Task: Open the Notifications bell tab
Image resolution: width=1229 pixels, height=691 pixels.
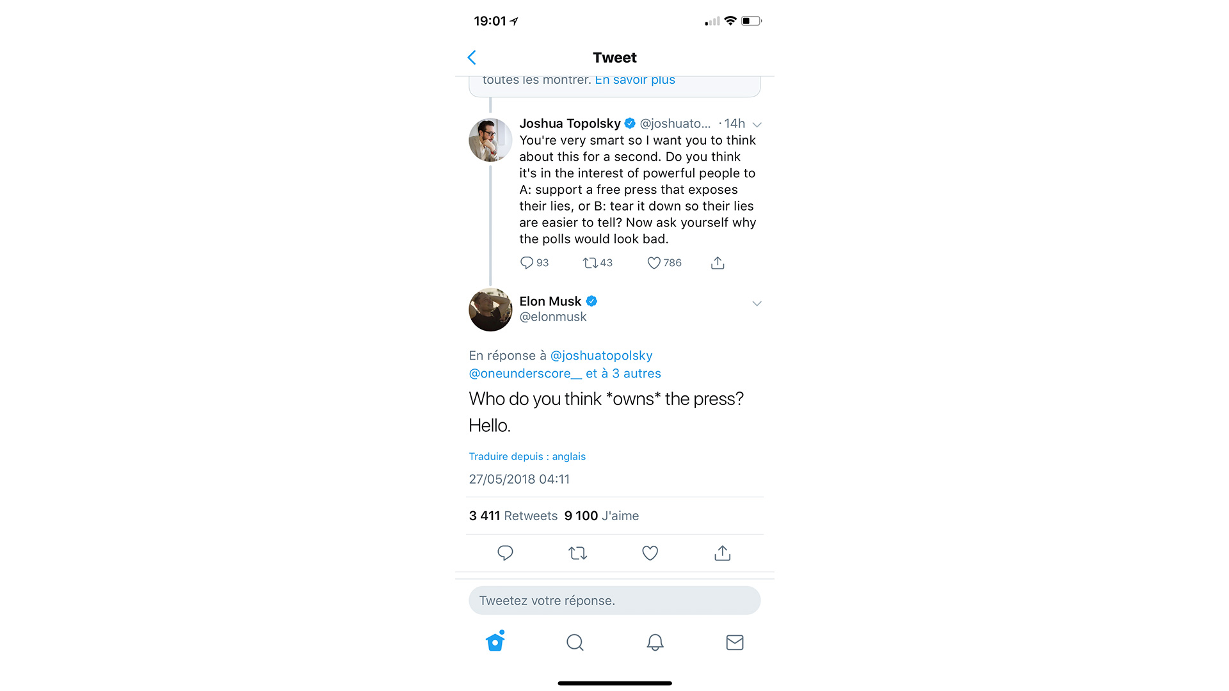Action: pos(655,642)
